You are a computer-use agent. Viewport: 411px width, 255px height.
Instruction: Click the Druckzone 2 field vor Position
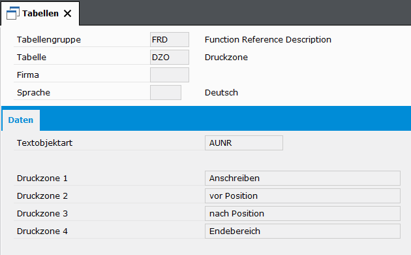303,195
